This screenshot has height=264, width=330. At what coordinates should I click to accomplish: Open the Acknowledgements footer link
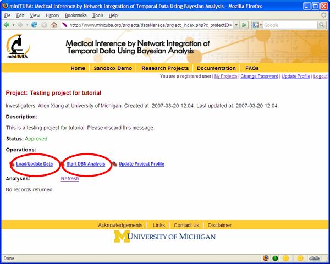point(120,226)
